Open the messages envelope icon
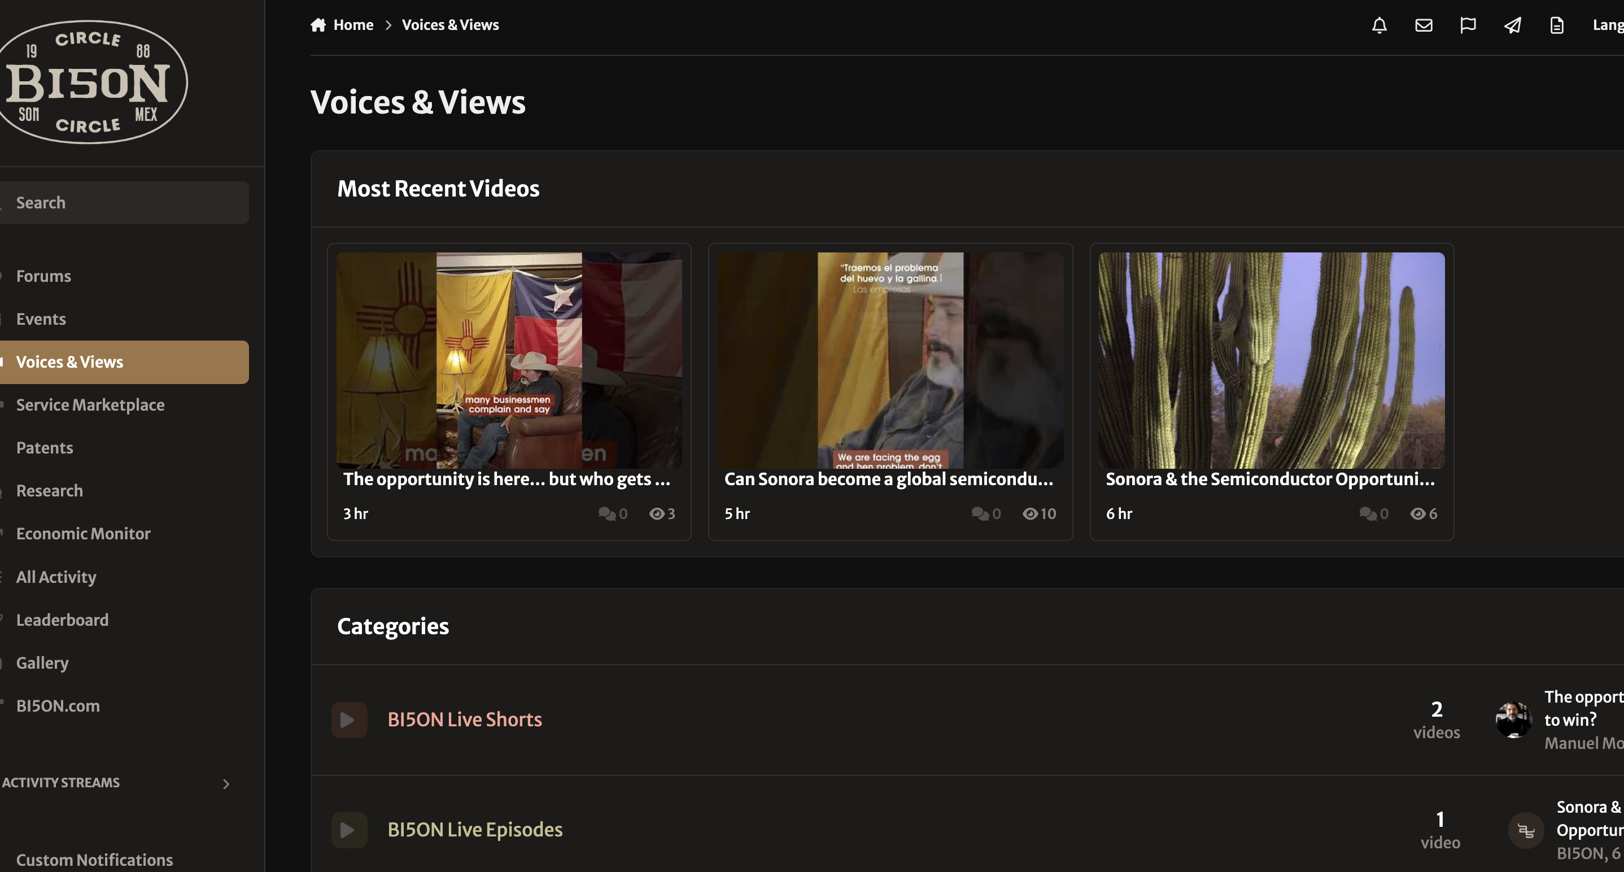This screenshot has width=1624, height=872. [x=1424, y=25]
